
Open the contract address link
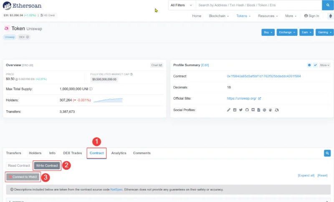click(264, 76)
